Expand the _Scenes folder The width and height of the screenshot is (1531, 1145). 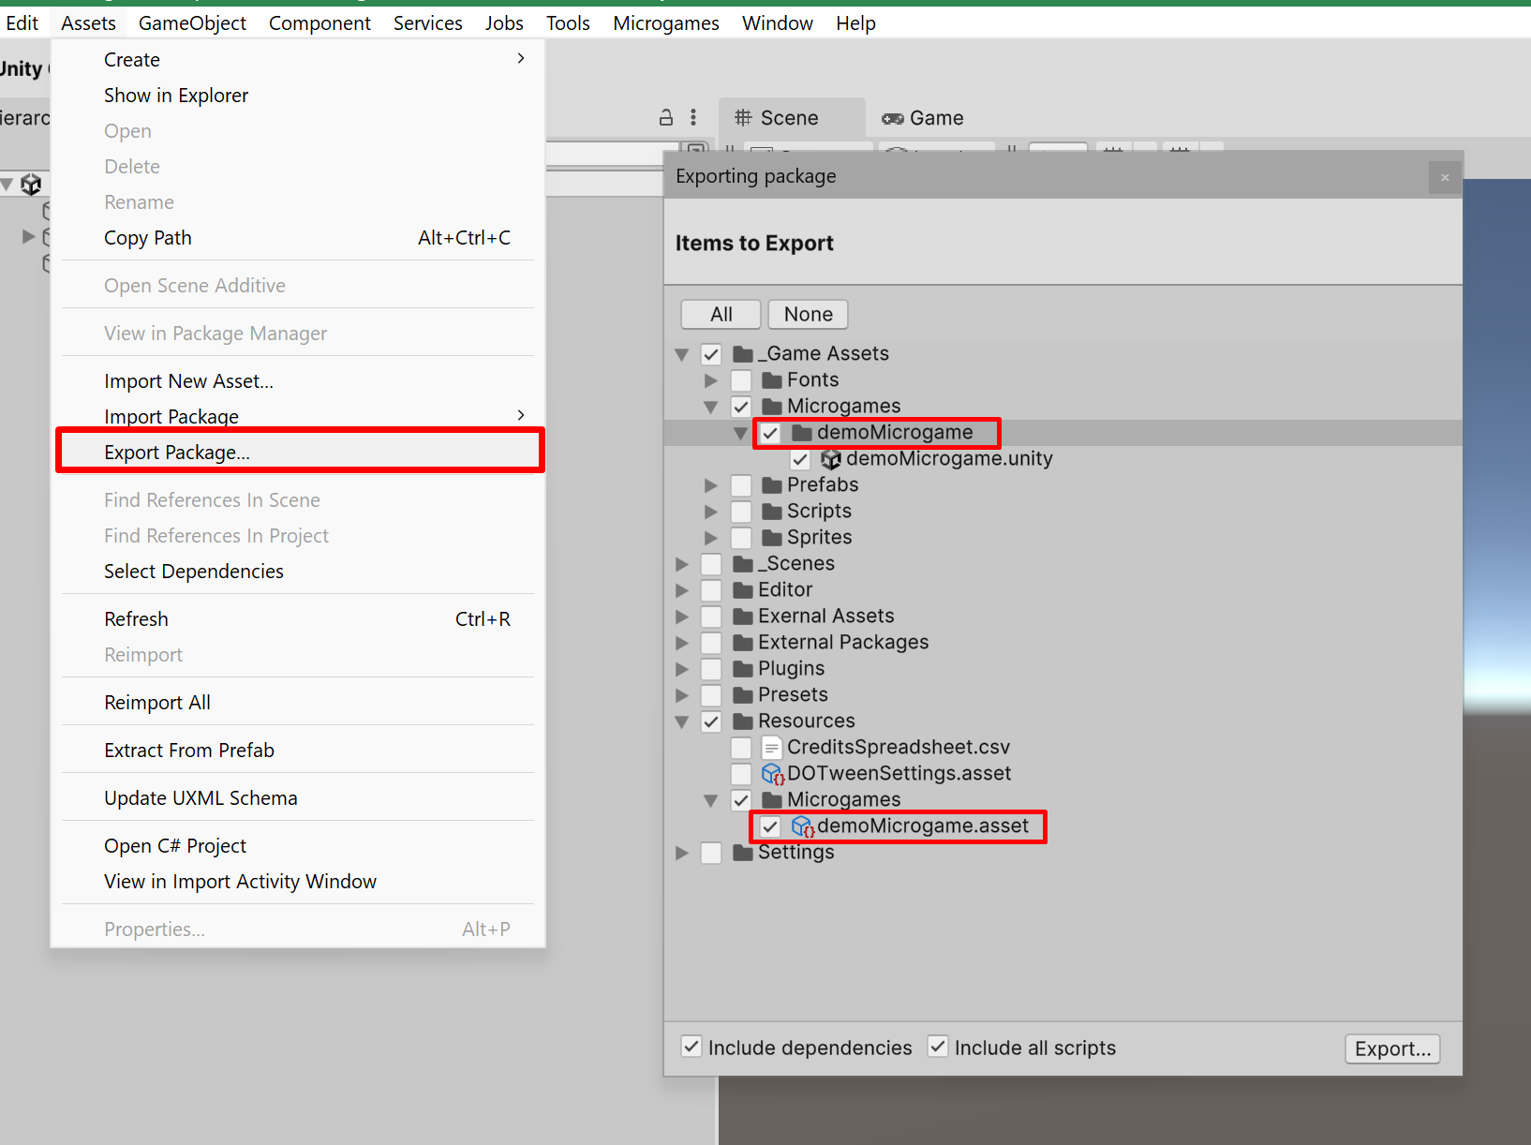[682, 564]
